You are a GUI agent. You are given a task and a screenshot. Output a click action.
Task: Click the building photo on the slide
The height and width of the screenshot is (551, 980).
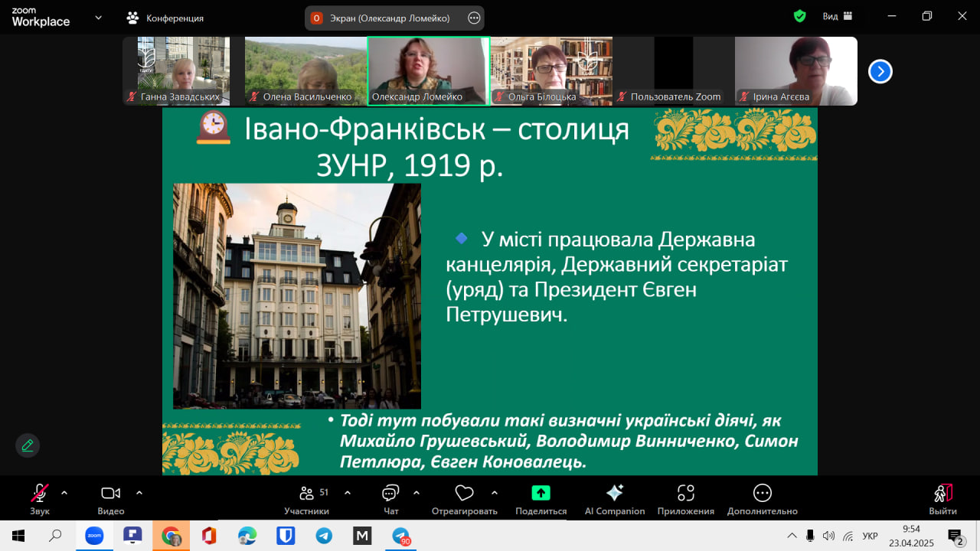tap(297, 296)
